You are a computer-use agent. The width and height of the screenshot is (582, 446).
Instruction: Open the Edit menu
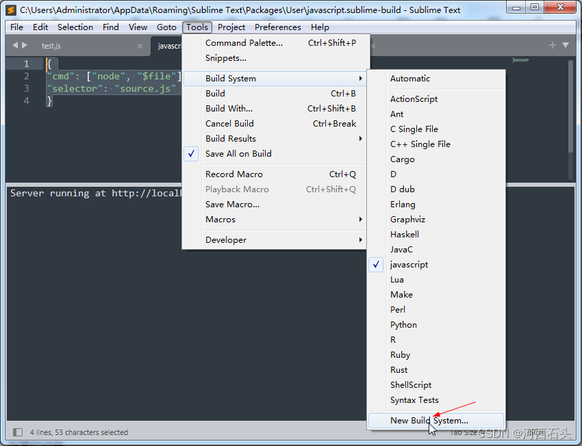(x=40, y=27)
